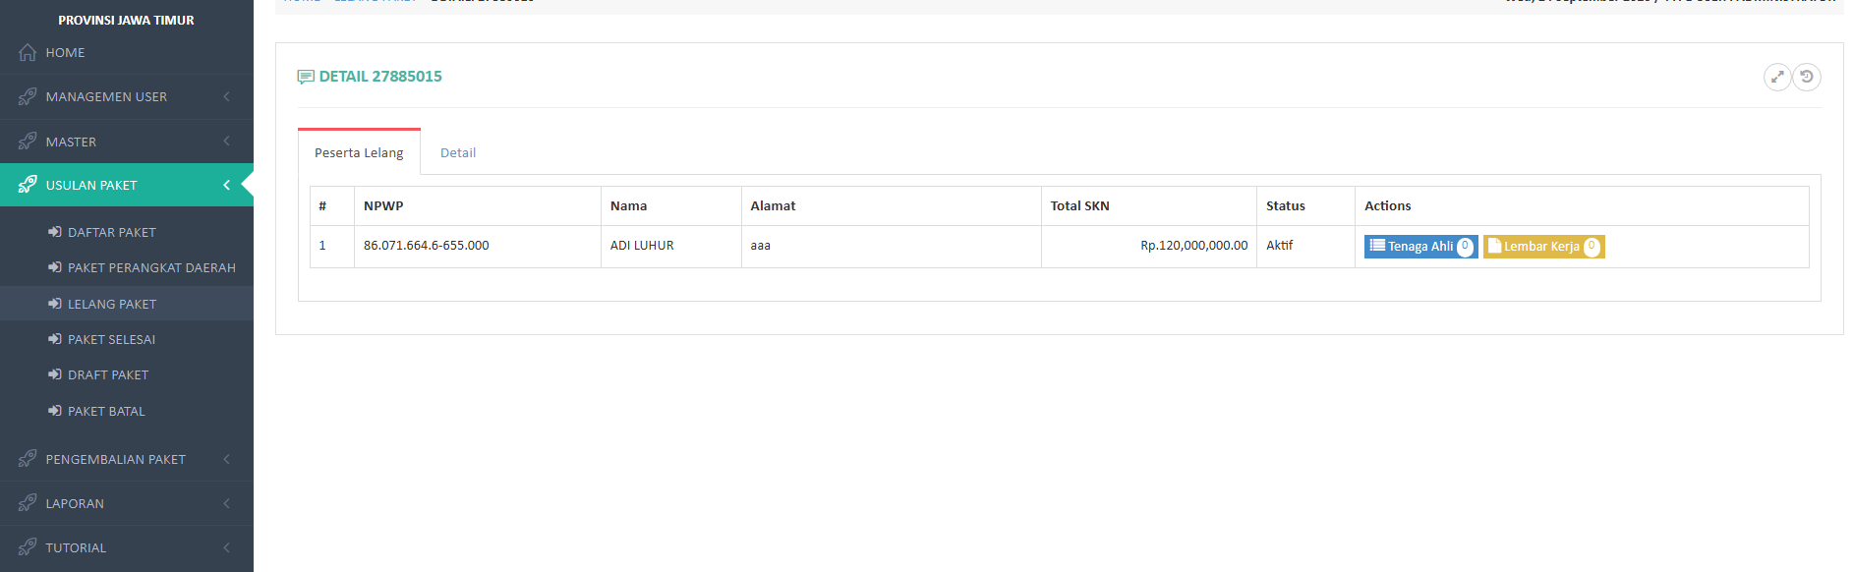The image size is (1853, 572).
Task: Click the reload history icon in panel header
Action: pos(1807,77)
